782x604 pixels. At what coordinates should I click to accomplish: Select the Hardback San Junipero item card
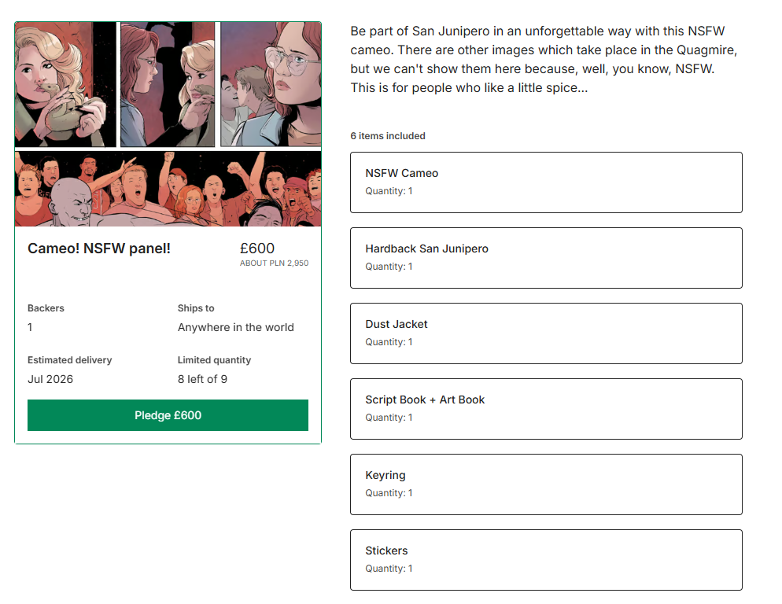pyautogui.click(x=546, y=258)
